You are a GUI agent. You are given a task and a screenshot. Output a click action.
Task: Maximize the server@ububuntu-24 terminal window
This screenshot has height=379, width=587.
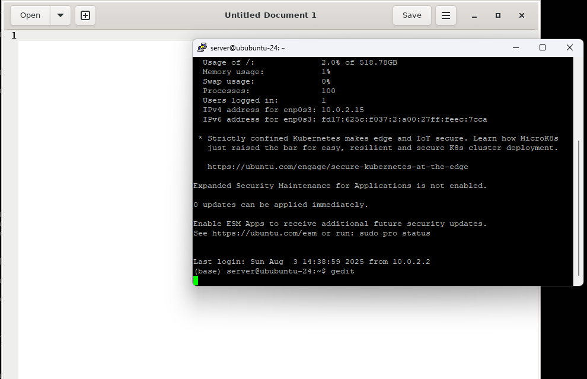542,47
